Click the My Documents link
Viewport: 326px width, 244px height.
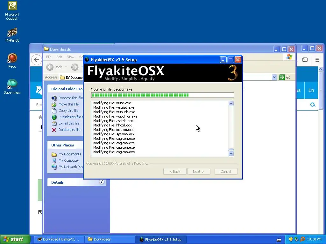[70, 154]
